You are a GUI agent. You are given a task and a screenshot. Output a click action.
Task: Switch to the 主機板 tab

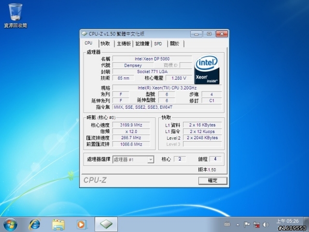[124, 43]
